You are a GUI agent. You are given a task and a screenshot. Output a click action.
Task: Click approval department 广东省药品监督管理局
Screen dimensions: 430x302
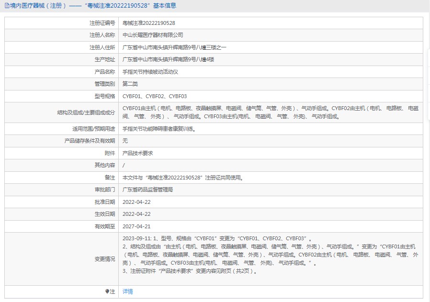(148, 190)
